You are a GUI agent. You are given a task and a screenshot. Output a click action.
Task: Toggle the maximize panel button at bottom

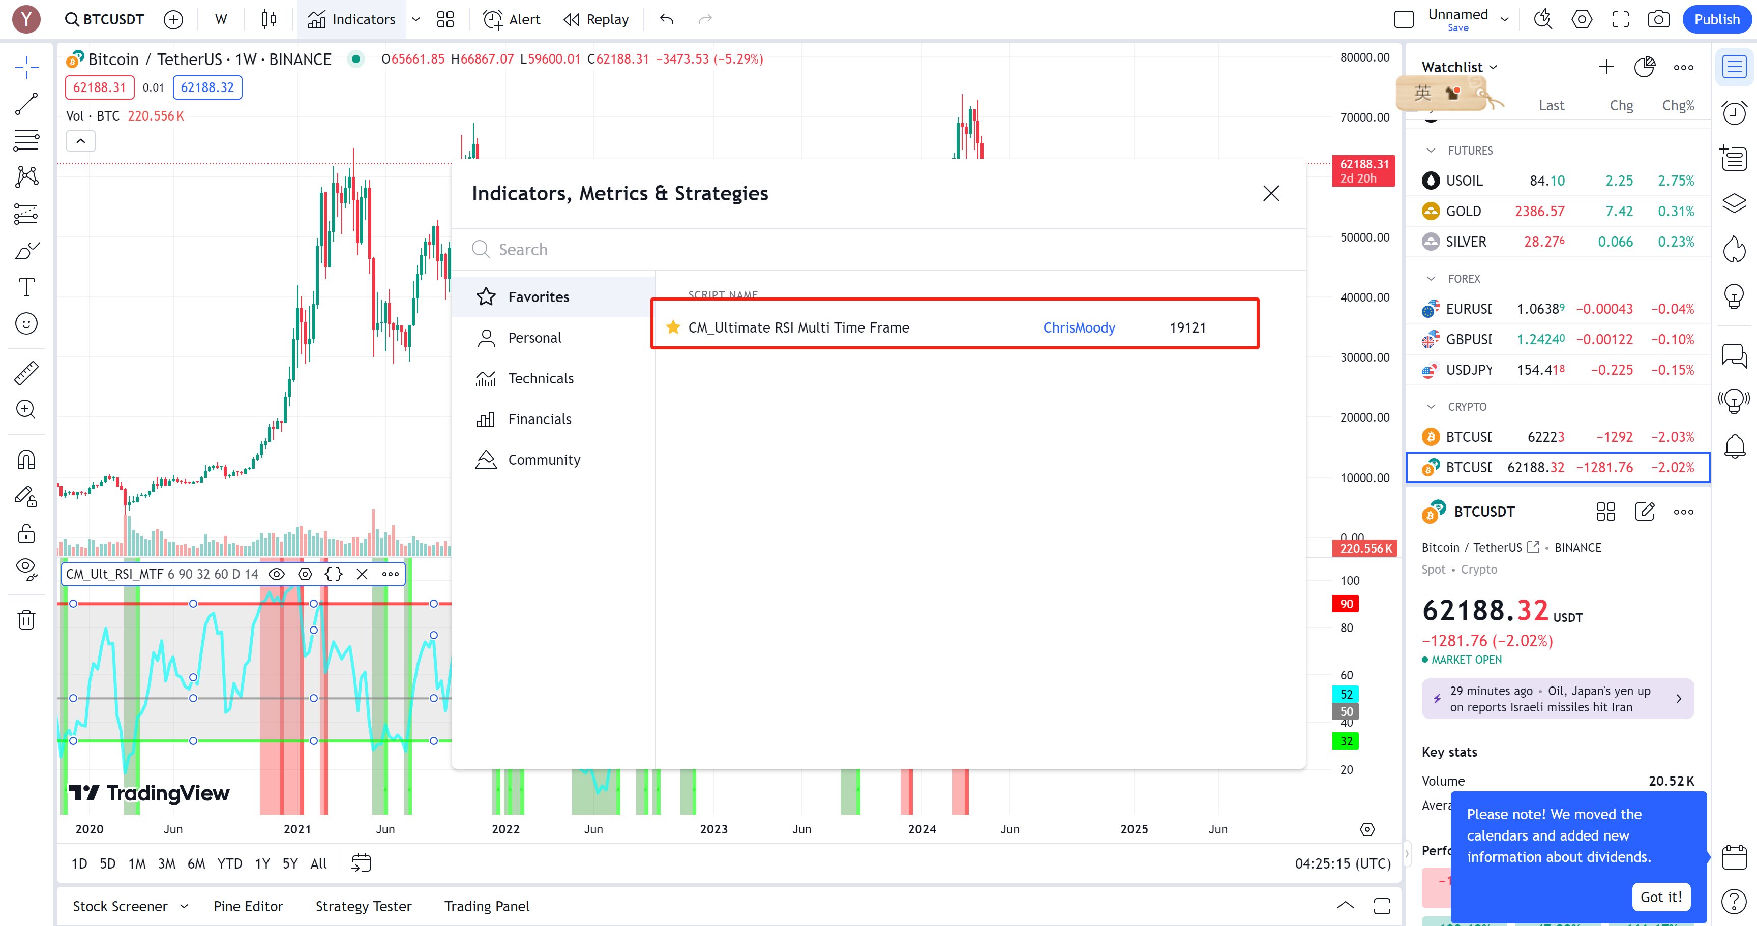point(1382,906)
